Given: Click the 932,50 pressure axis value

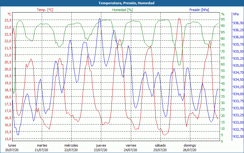Looking at the screenshot, I should 238,136.
